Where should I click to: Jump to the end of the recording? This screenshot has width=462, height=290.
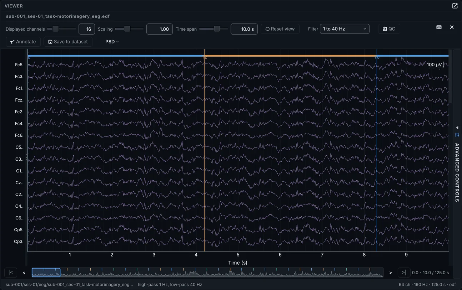coord(404,273)
